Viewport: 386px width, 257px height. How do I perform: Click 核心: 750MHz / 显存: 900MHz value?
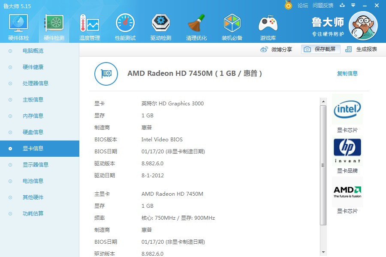tap(178, 218)
